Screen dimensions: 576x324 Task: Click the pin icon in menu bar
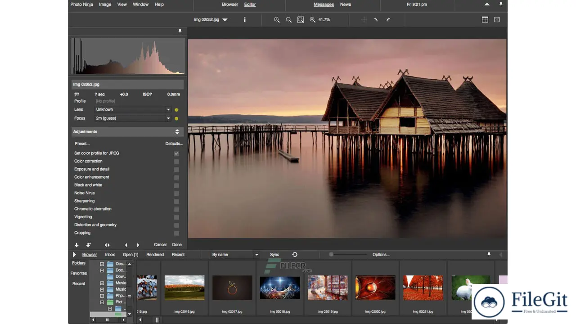[501, 4]
